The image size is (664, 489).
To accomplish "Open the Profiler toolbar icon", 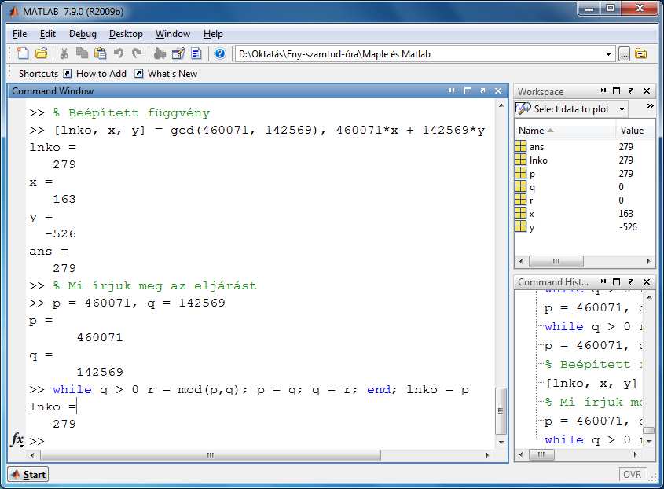I will (x=196, y=53).
